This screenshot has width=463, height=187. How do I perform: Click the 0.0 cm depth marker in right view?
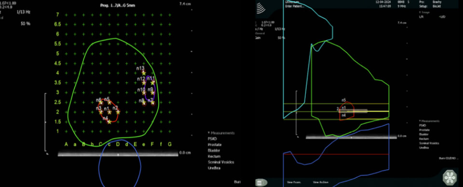402,136
